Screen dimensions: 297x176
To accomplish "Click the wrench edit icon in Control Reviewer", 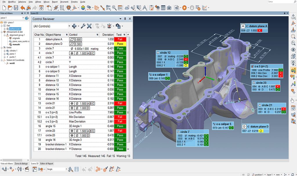I will pos(83,26).
